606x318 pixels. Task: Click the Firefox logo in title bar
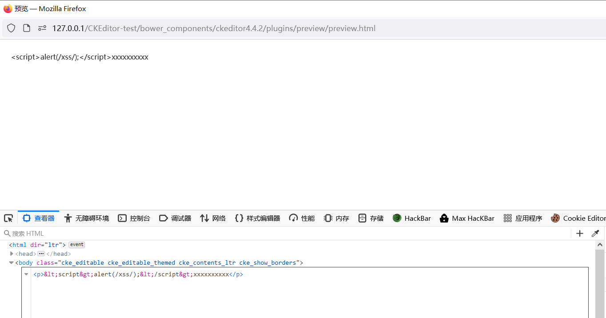tap(8, 8)
